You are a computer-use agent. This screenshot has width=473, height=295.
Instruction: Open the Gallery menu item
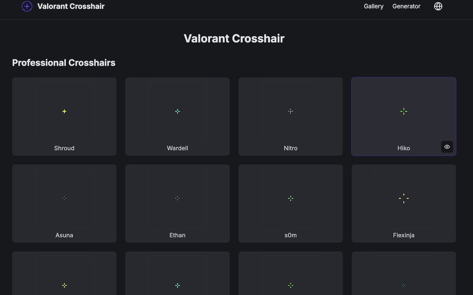coord(374,6)
